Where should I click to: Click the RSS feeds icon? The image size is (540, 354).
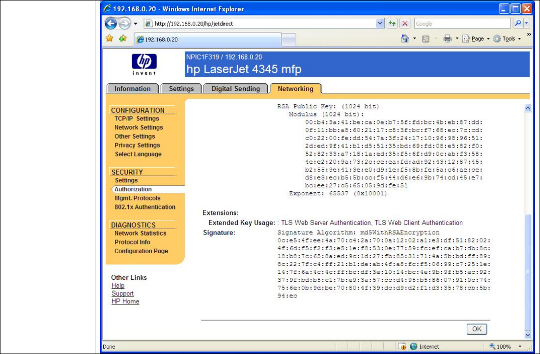point(426,39)
